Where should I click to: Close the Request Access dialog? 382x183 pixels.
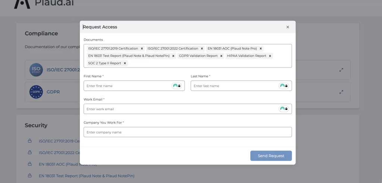[x=288, y=27]
